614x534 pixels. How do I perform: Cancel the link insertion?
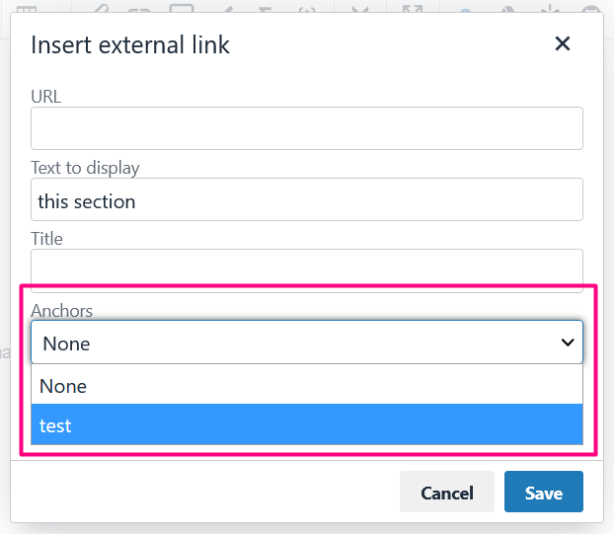[447, 492]
